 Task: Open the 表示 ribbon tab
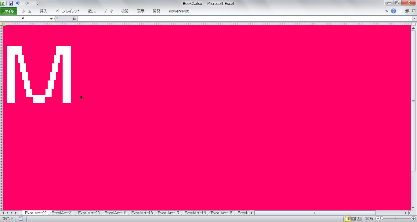pos(141,11)
